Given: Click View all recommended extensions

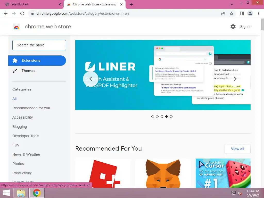Looking at the screenshot, I should pos(237,149).
